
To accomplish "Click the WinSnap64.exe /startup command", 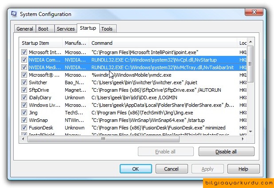I will pyautogui.click(x=148, y=120).
